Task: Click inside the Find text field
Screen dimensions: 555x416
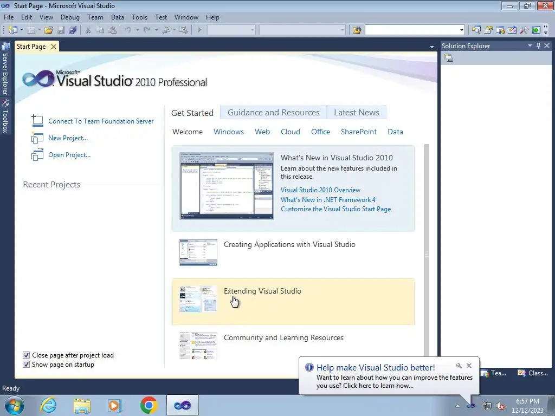Action: (412, 30)
